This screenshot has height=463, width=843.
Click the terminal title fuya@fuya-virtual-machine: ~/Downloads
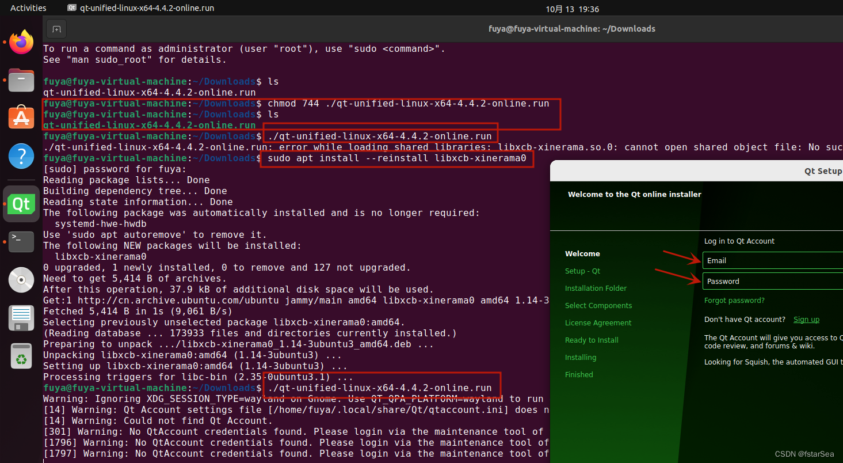571,29
